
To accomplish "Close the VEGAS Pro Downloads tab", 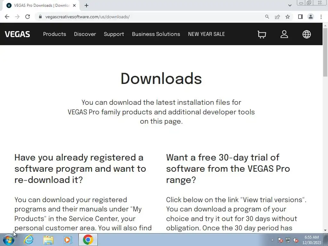I will coord(74,5).
